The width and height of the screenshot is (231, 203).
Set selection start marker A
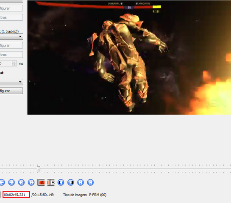(x=41, y=182)
